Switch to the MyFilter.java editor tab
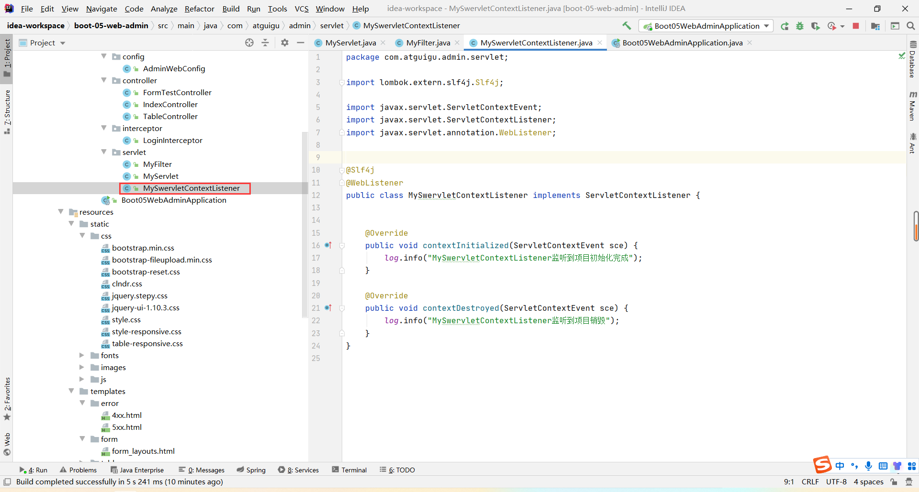The image size is (919, 492). tap(427, 43)
